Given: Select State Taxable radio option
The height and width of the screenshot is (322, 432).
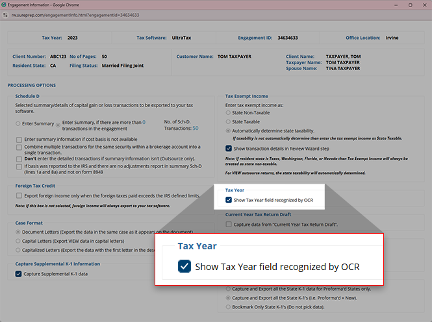Looking at the screenshot, I should 228,121.
